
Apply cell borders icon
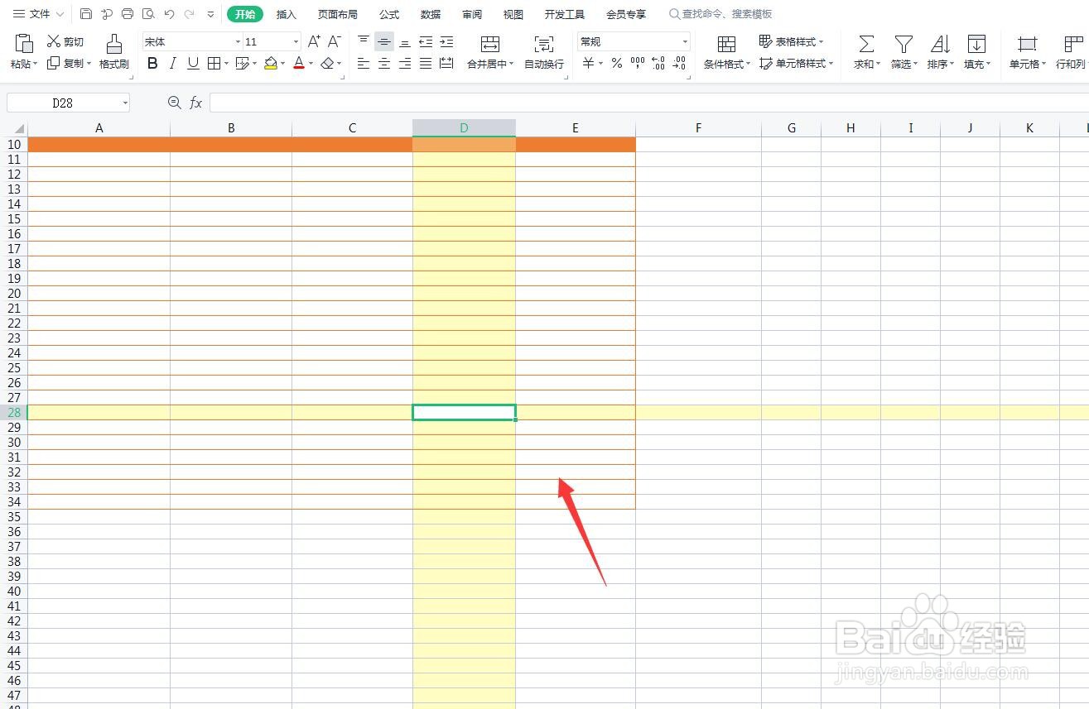214,64
